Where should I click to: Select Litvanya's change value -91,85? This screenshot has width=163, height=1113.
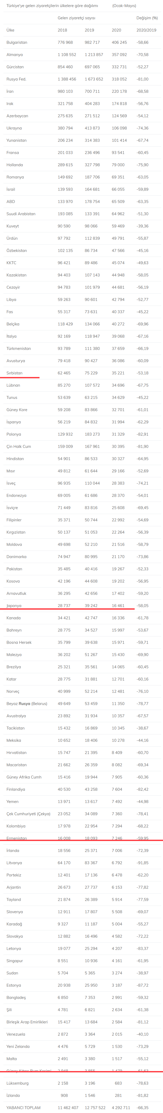coord(142,863)
